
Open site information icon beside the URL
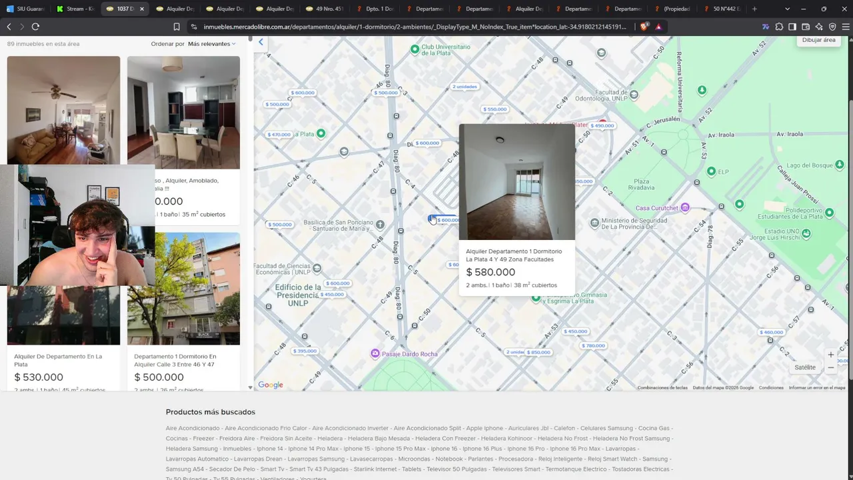tap(194, 27)
